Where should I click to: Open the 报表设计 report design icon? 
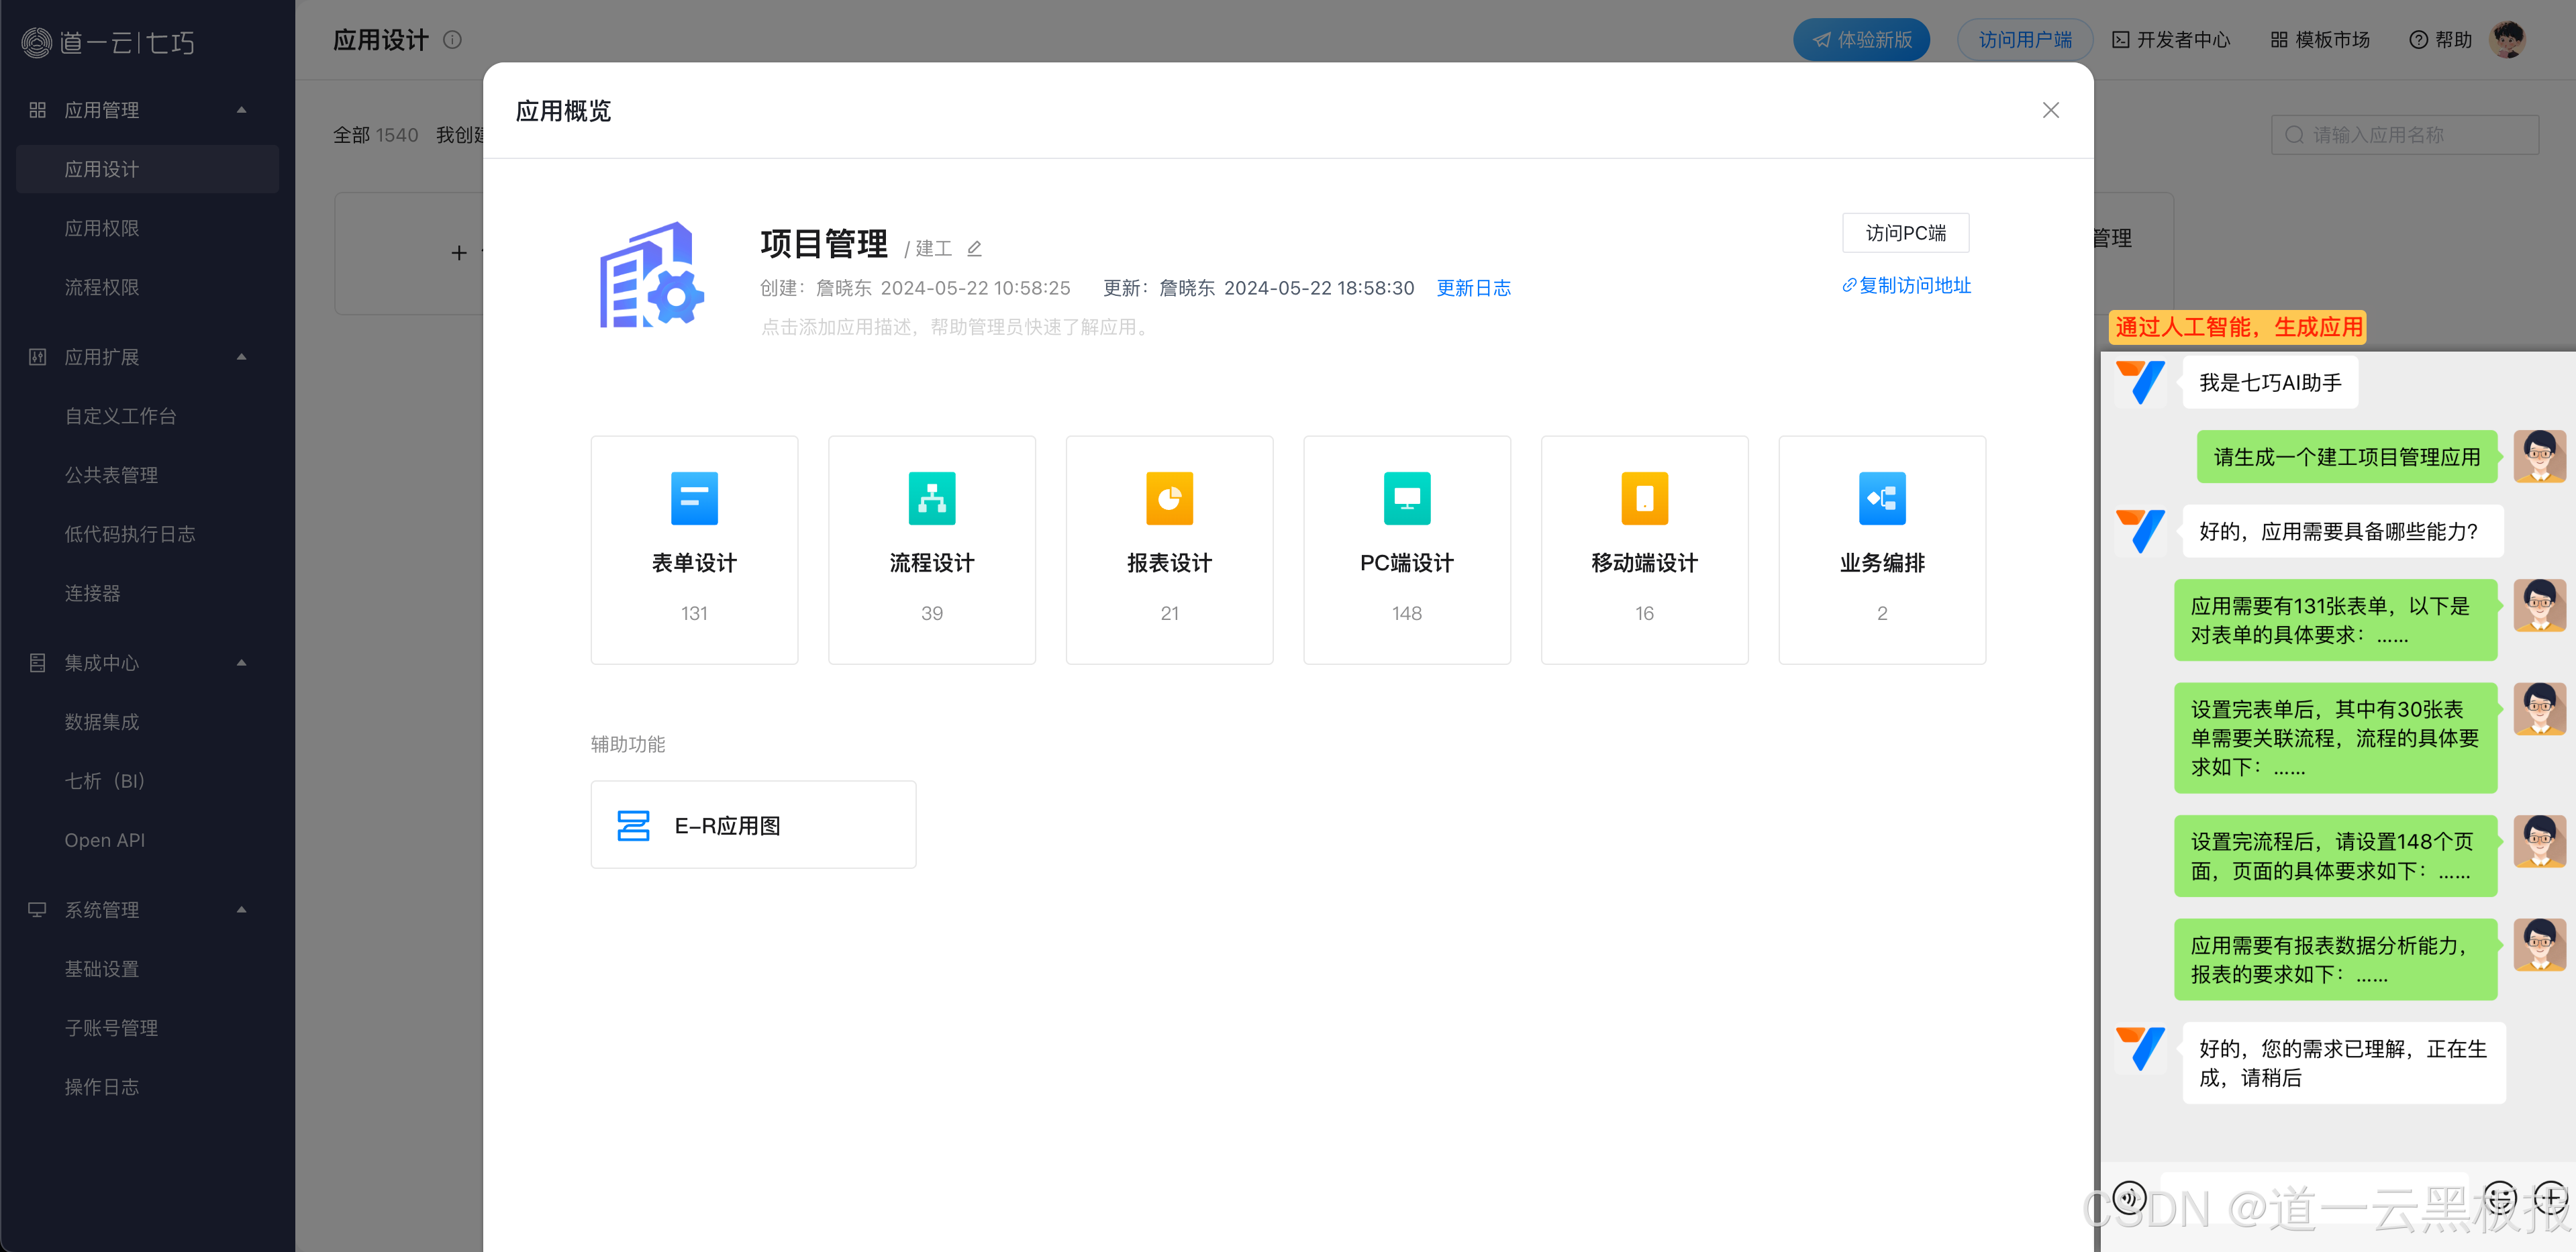click(x=1169, y=498)
